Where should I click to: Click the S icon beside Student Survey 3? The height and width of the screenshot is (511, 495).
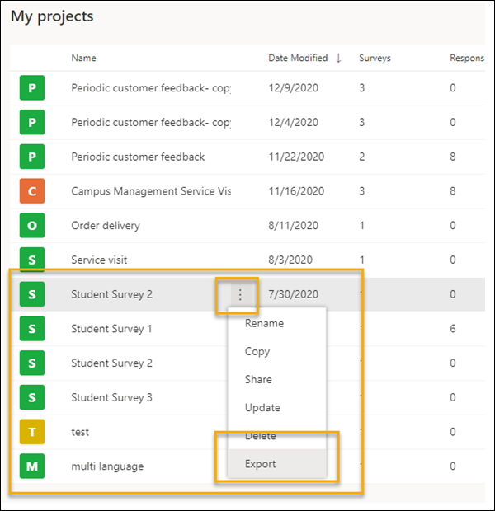32,397
